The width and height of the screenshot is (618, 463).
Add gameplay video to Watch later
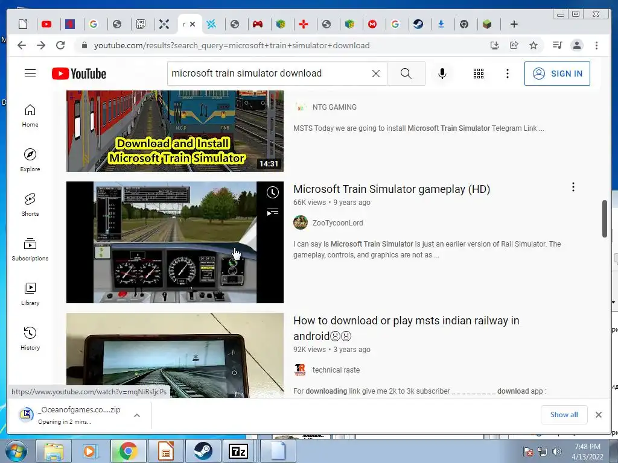[x=272, y=192]
